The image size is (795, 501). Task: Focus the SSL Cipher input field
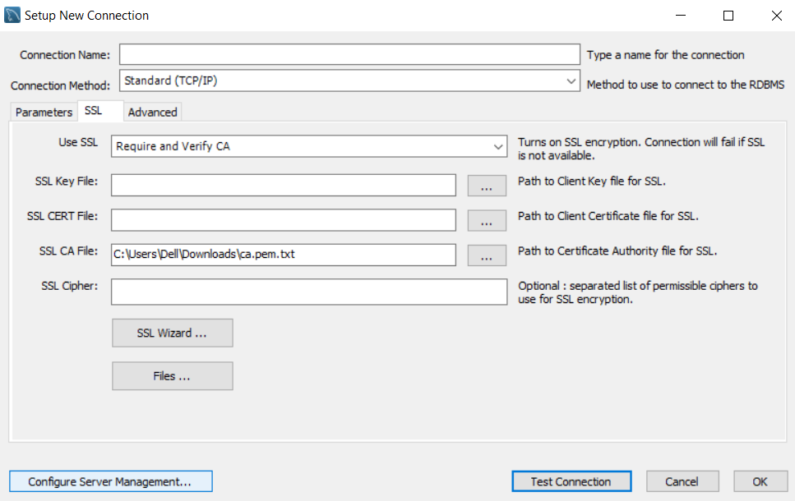(309, 292)
